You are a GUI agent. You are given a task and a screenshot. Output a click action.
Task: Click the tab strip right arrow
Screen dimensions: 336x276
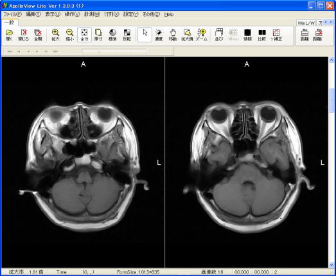(331, 22)
